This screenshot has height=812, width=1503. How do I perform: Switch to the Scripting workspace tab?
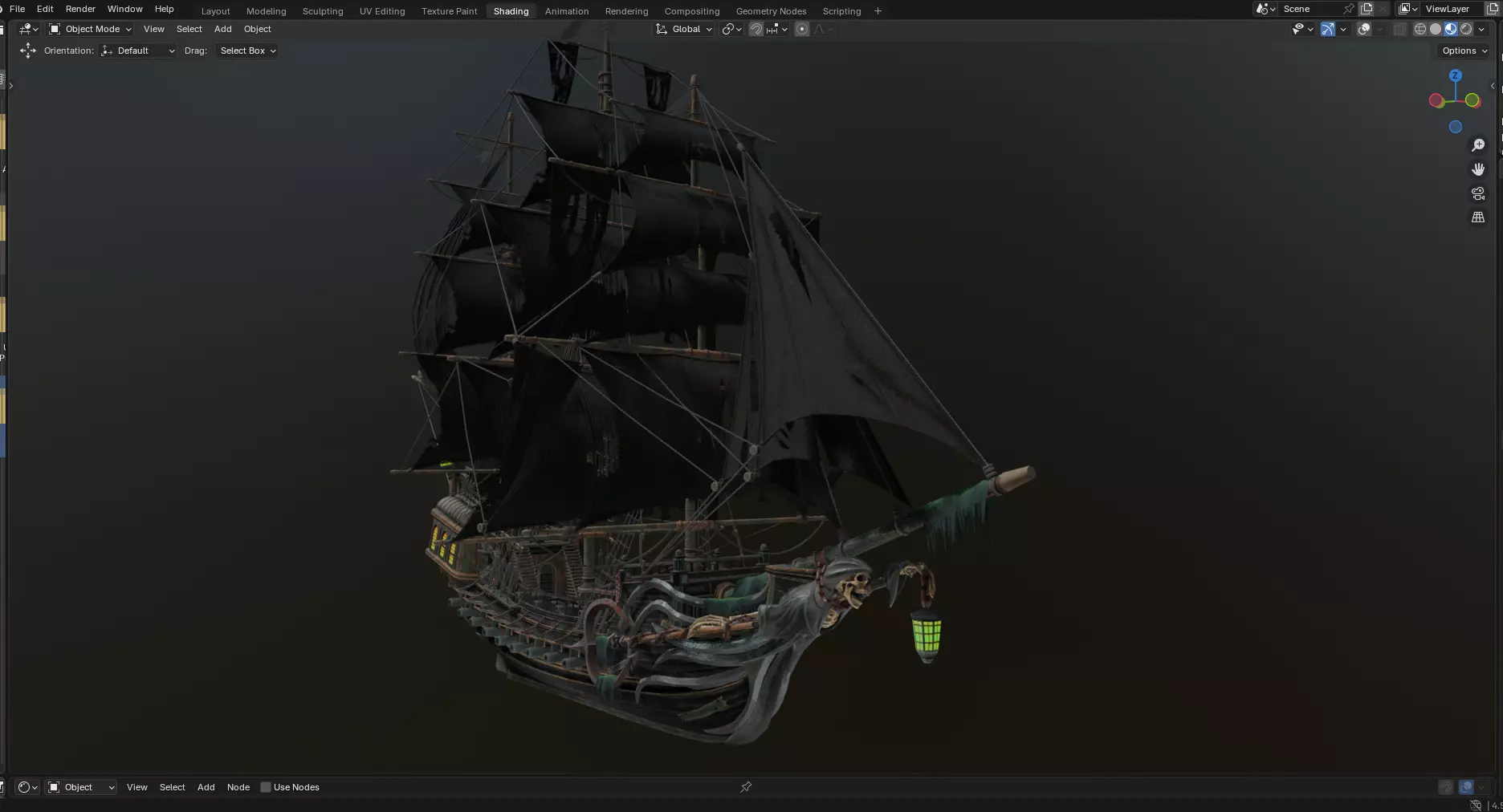point(841,11)
